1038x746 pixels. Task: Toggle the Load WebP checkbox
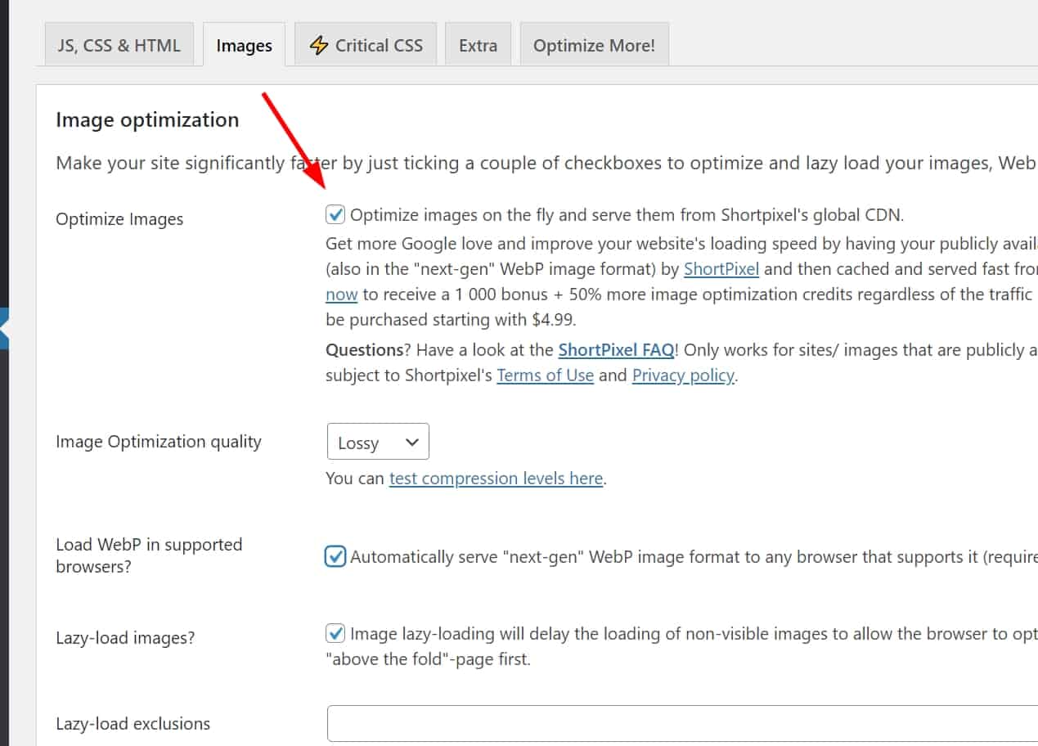(x=335, y=557)
